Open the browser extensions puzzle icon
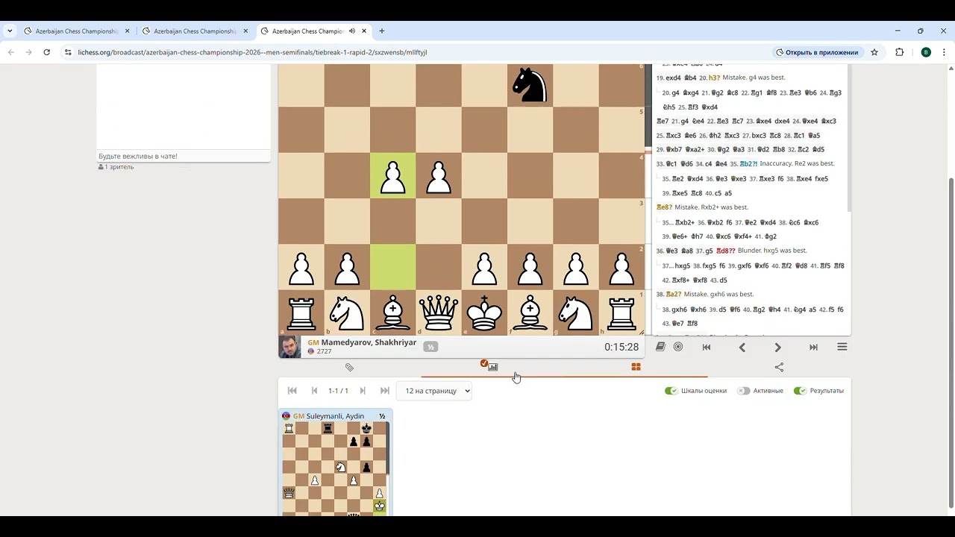This screenshot has width=955, height=537. (899, 52)
